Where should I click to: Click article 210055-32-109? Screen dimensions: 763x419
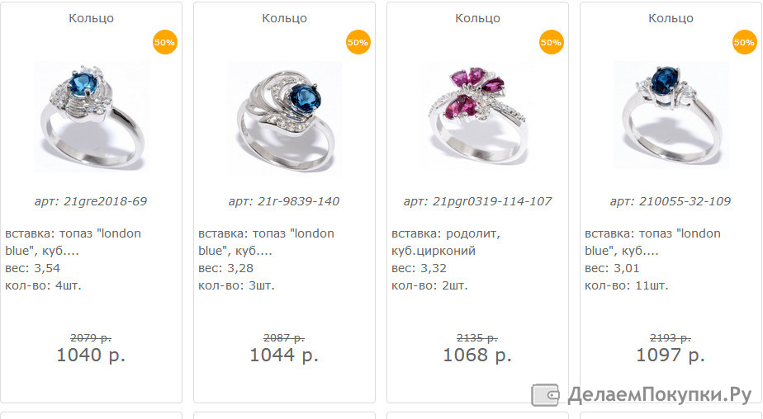[685, 201]
